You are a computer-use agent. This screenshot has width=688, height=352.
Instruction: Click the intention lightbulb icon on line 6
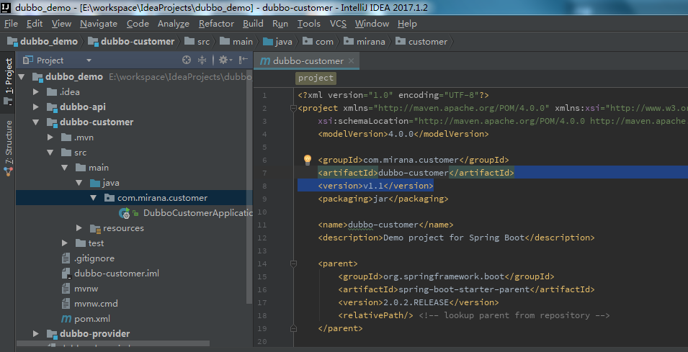308,160
